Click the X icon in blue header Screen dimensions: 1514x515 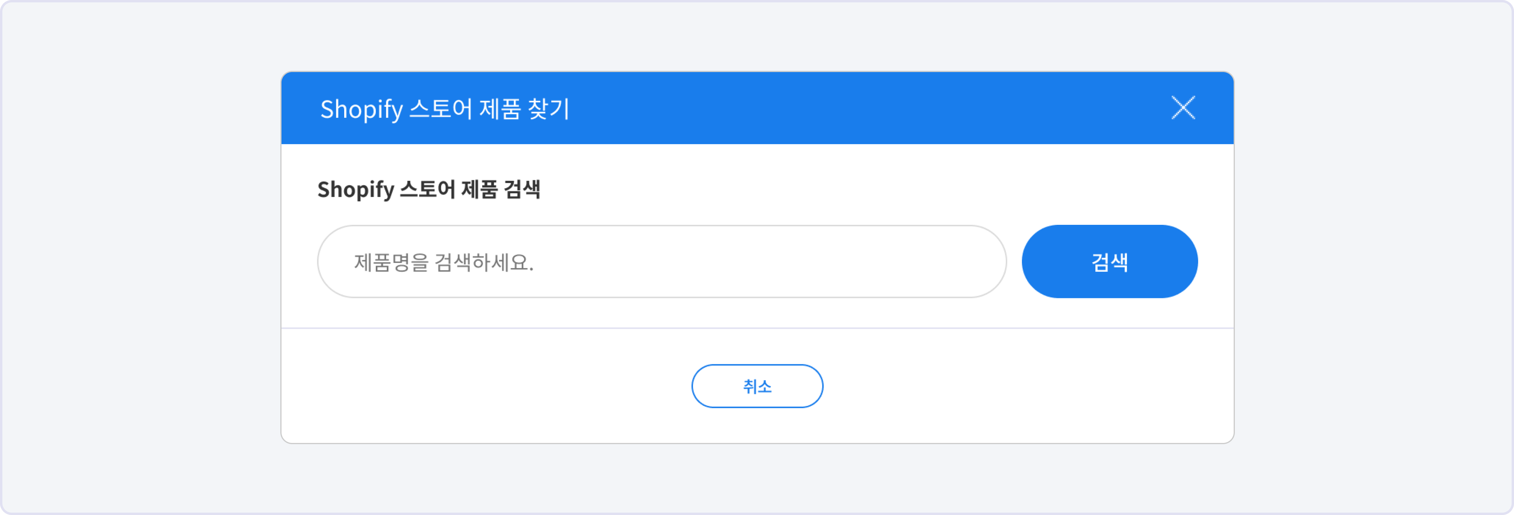(1182, 108)
